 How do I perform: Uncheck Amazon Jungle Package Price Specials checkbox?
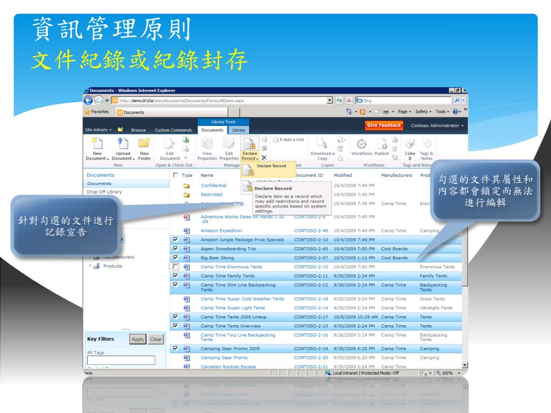click(x=175, y=239)
